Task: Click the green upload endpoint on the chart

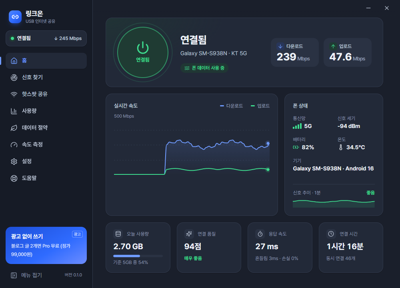Action: click(x=268, y=169)
